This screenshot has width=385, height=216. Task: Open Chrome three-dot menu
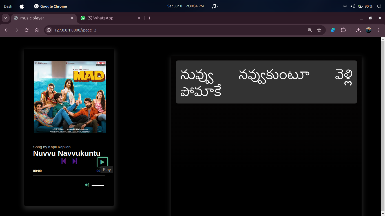tap(379, 30)
